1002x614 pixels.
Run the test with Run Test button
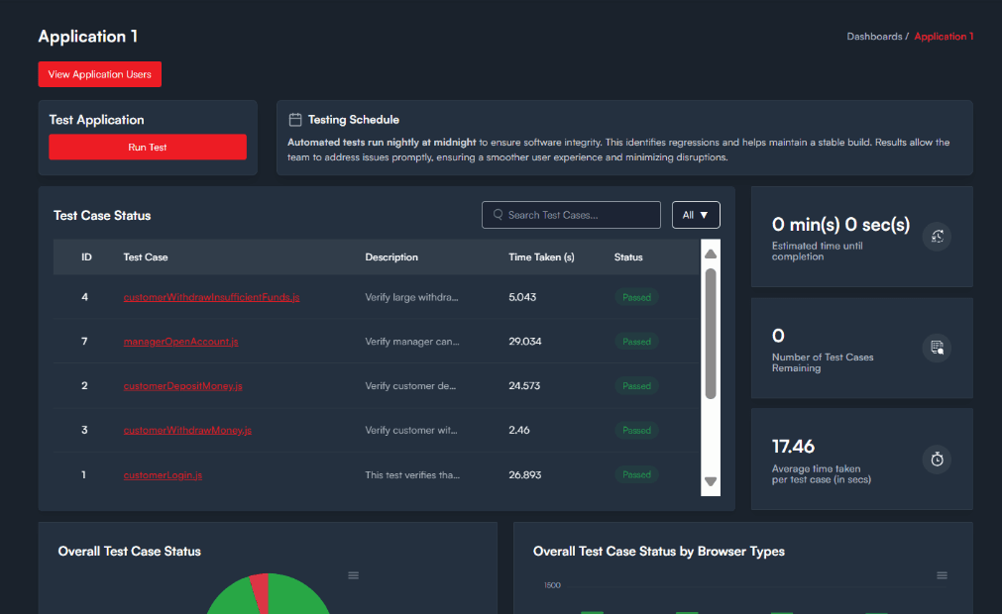(148, 147)
